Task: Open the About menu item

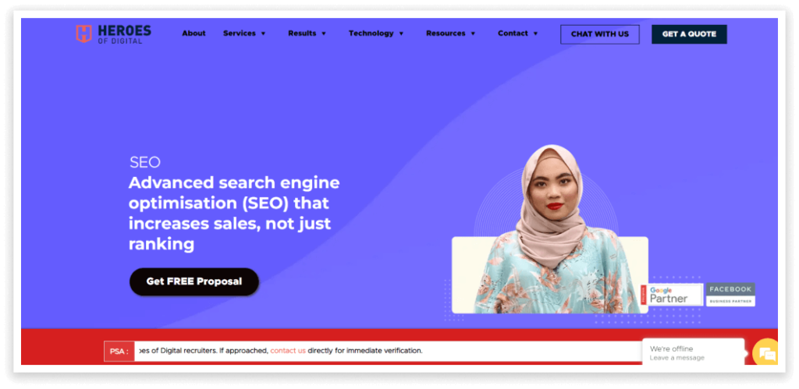Action: [194, 33]
